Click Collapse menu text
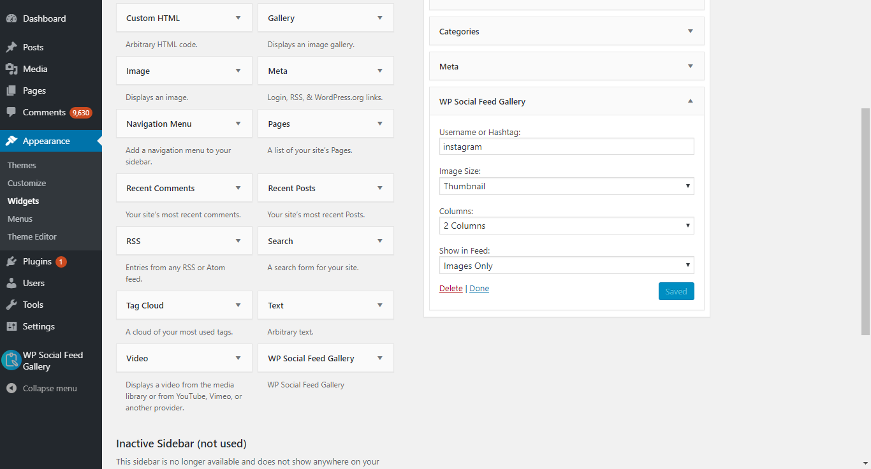The height and width of the screenshot is (469, 871). (x=50, y=388)
